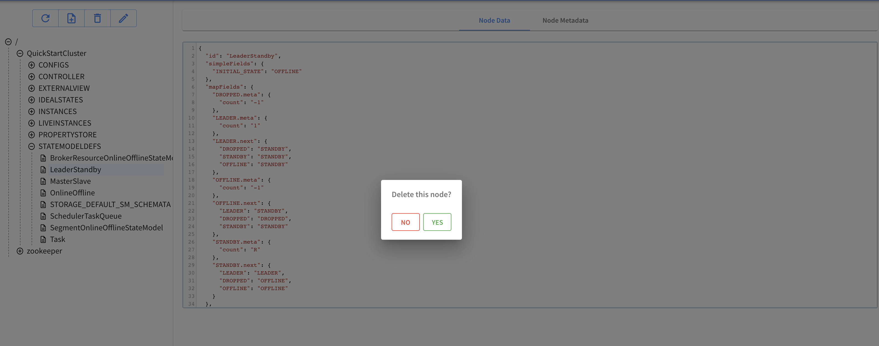Click the LIVEINSTANCES label
The width and height of the screenshot is (879, 346).
(65, 123)
